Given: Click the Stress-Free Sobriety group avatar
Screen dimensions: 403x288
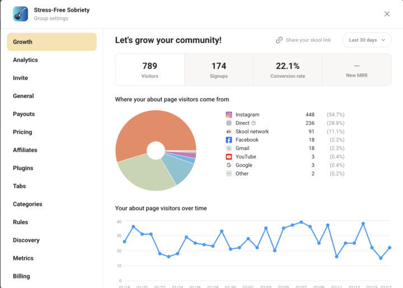Looking at the screenshot, I should pos(21,14).
